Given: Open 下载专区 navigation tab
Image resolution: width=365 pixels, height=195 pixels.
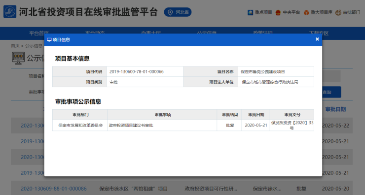Looking at the screenshot, I should (x=319, y=33).
